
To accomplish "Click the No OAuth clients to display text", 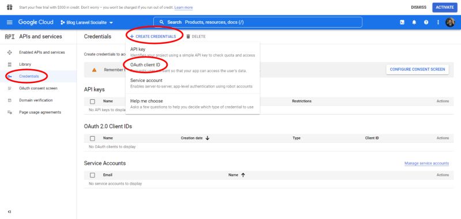I will pyautogui.click(x=112, y=147).
